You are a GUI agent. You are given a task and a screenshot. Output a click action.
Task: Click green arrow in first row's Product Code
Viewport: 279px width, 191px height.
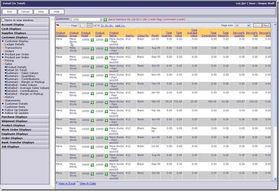(106, 39)
